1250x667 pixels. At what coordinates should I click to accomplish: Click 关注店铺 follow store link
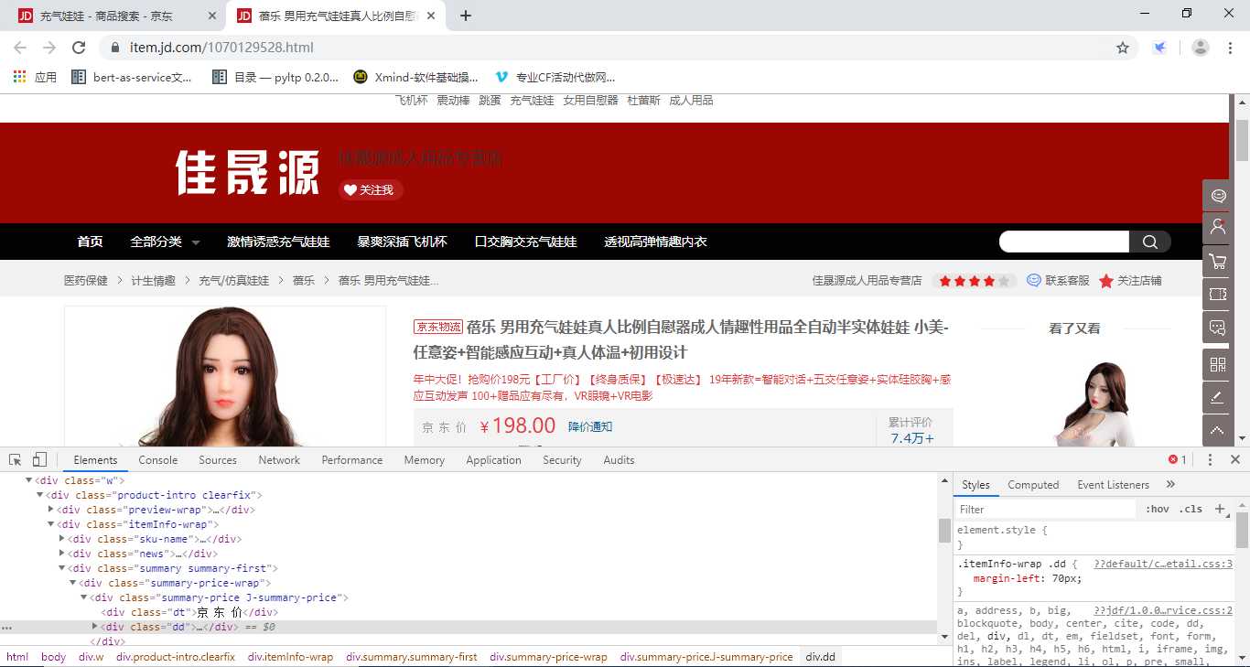point(1130,281)
